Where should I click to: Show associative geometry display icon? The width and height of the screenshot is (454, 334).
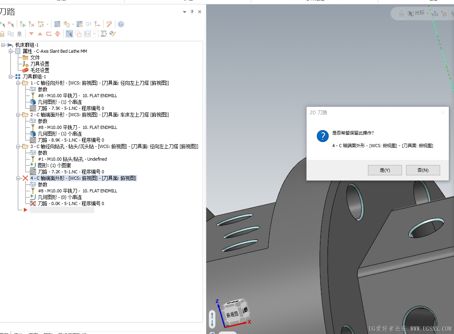pos(78,34)
